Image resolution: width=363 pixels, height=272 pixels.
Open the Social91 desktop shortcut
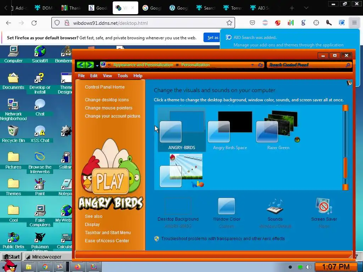point(40,54)
